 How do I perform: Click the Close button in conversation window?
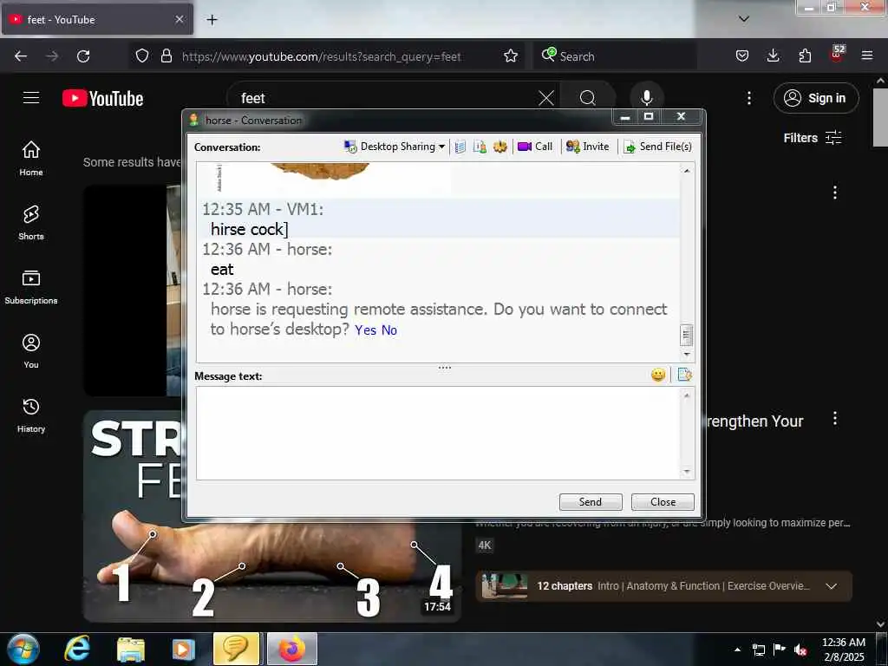point(663,502)
